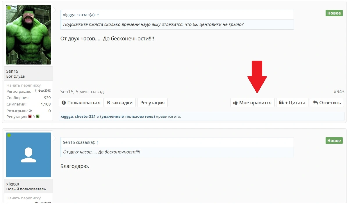The height and width of the screenshot is (204, 350).
Task: Click the green plus reputation icon for Sen15
Action: coord(38,117)
